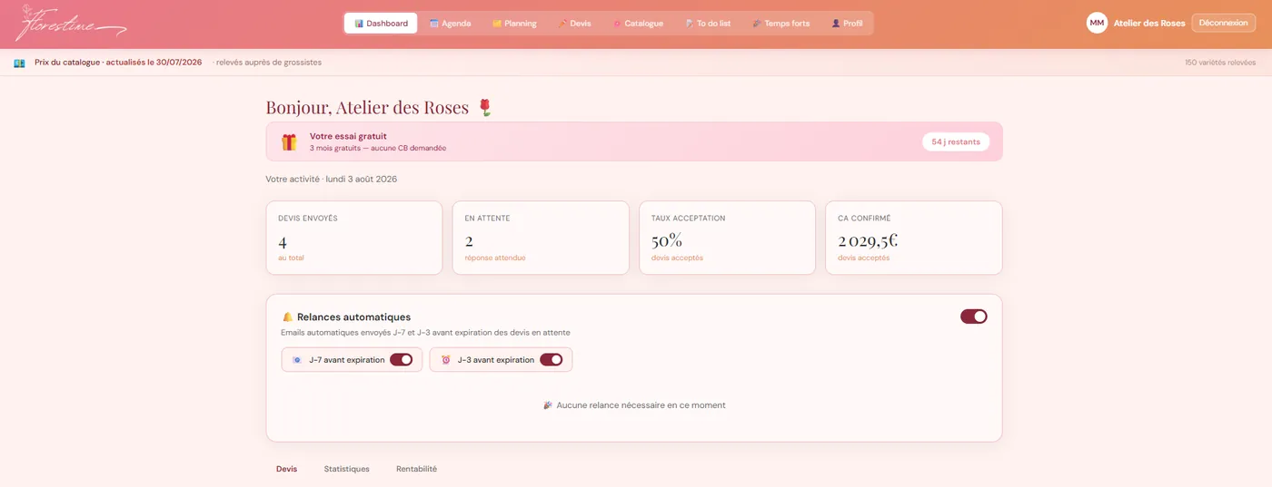Image resolution: width=1272 pixels, height=487 pixels.
Task: Click the 3 mois gratuits subtitle
Action: coord(378,148)
